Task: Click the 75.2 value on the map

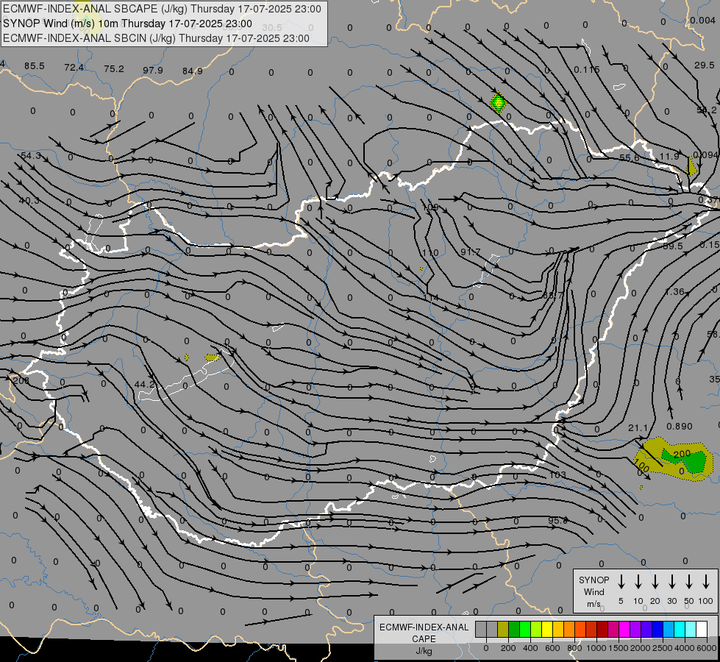Action: (114, 69)
